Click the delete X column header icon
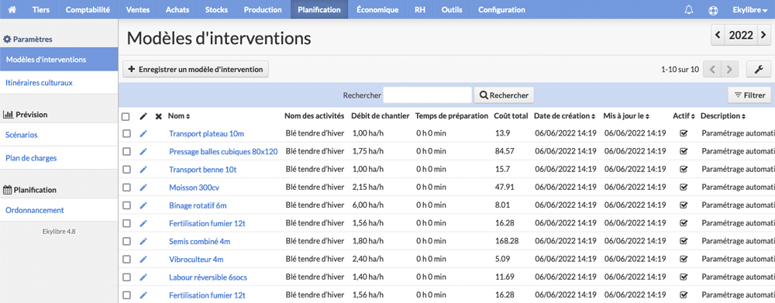775x303 pixels. [159, 116]
